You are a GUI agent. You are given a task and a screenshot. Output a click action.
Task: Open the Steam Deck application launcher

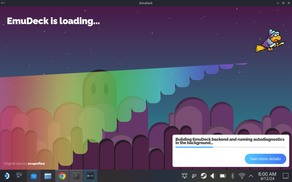tap(7, 176)
